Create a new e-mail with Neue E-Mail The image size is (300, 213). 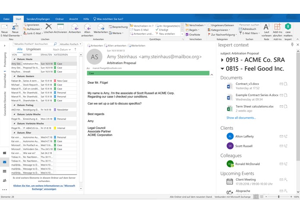[4, 30]
